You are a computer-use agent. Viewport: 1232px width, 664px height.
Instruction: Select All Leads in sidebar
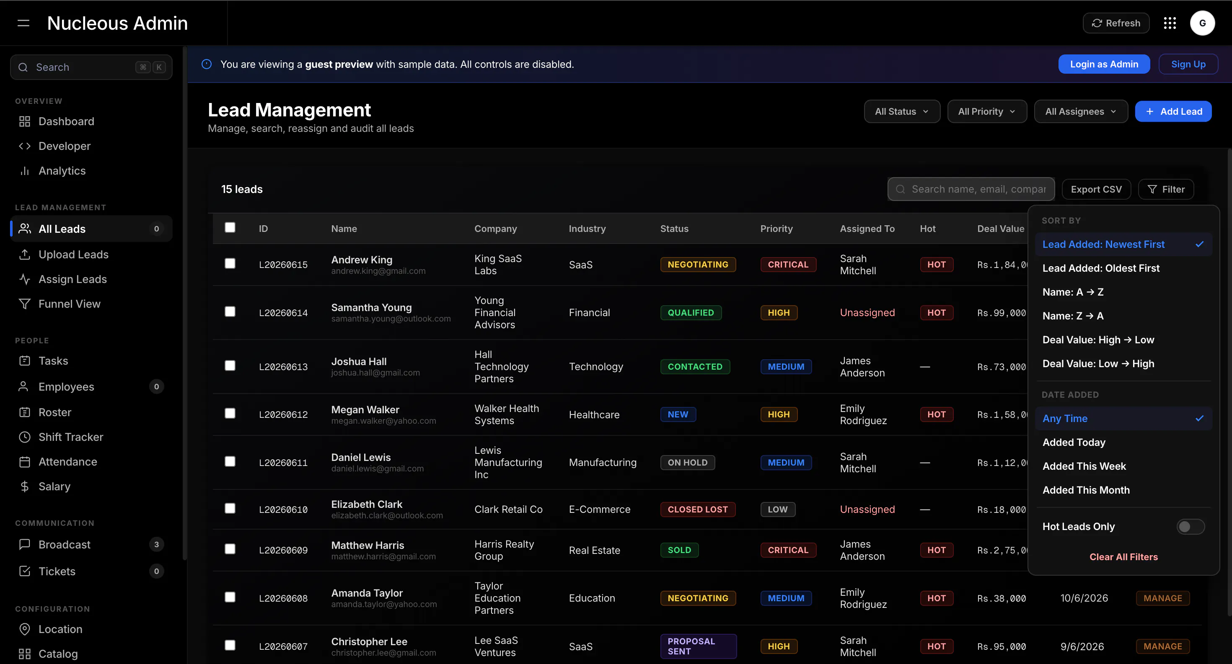(91, 229)
